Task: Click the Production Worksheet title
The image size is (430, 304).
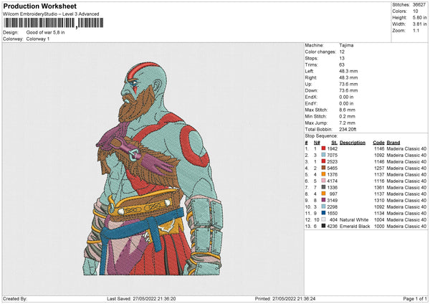Action: 40,6
